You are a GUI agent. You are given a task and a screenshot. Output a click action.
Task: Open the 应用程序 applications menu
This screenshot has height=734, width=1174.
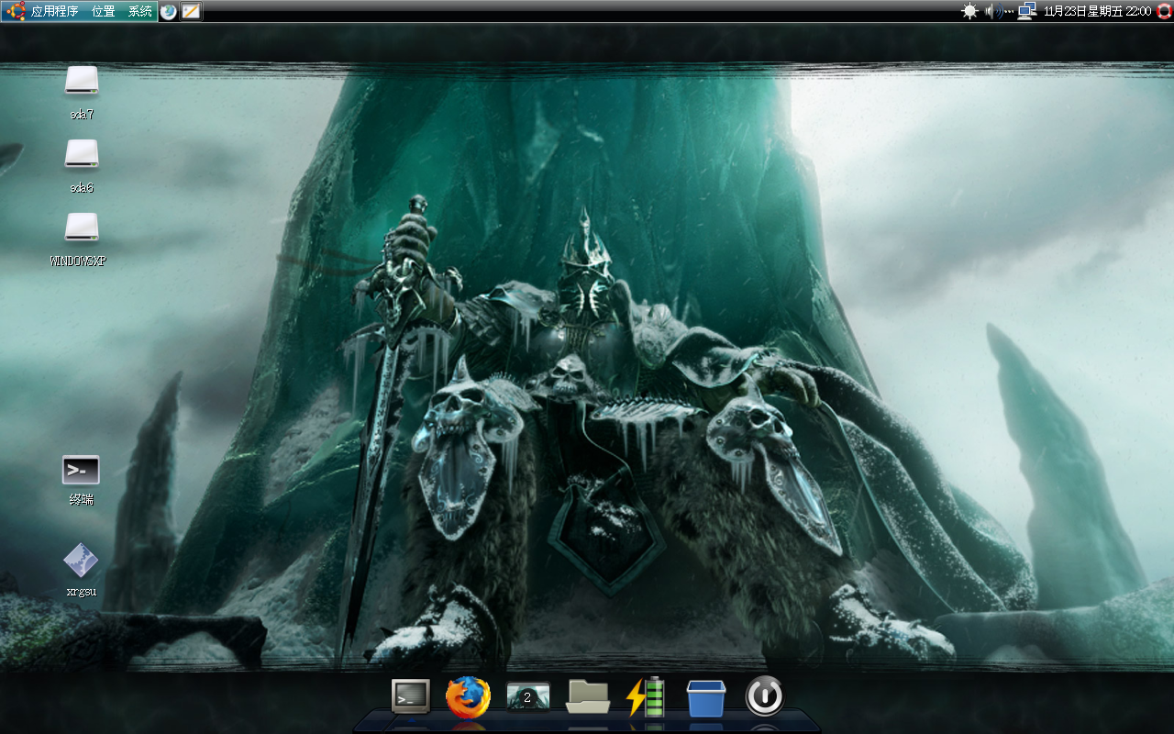coord(55,12)
